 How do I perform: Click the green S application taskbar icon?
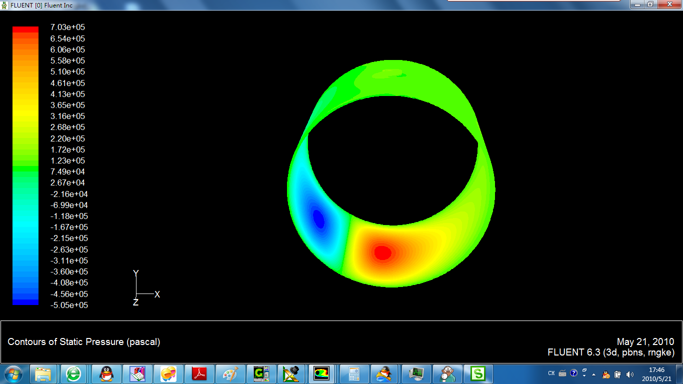478,373
